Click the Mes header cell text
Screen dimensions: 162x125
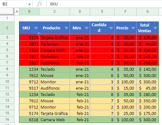[77, 28]
